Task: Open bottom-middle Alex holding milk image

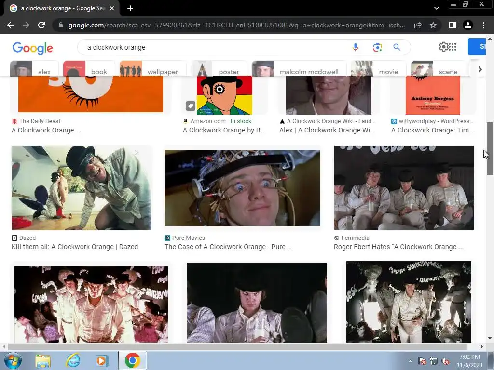Action: (x=257, y=303)
